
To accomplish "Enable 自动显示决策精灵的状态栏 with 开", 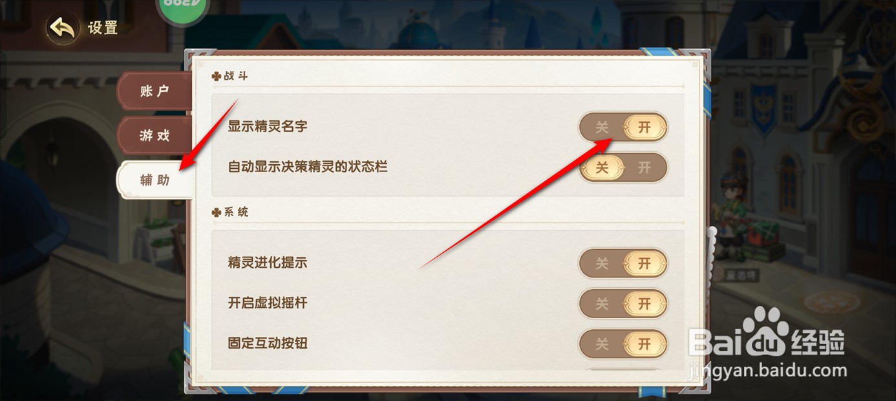I will coord(645,168).
